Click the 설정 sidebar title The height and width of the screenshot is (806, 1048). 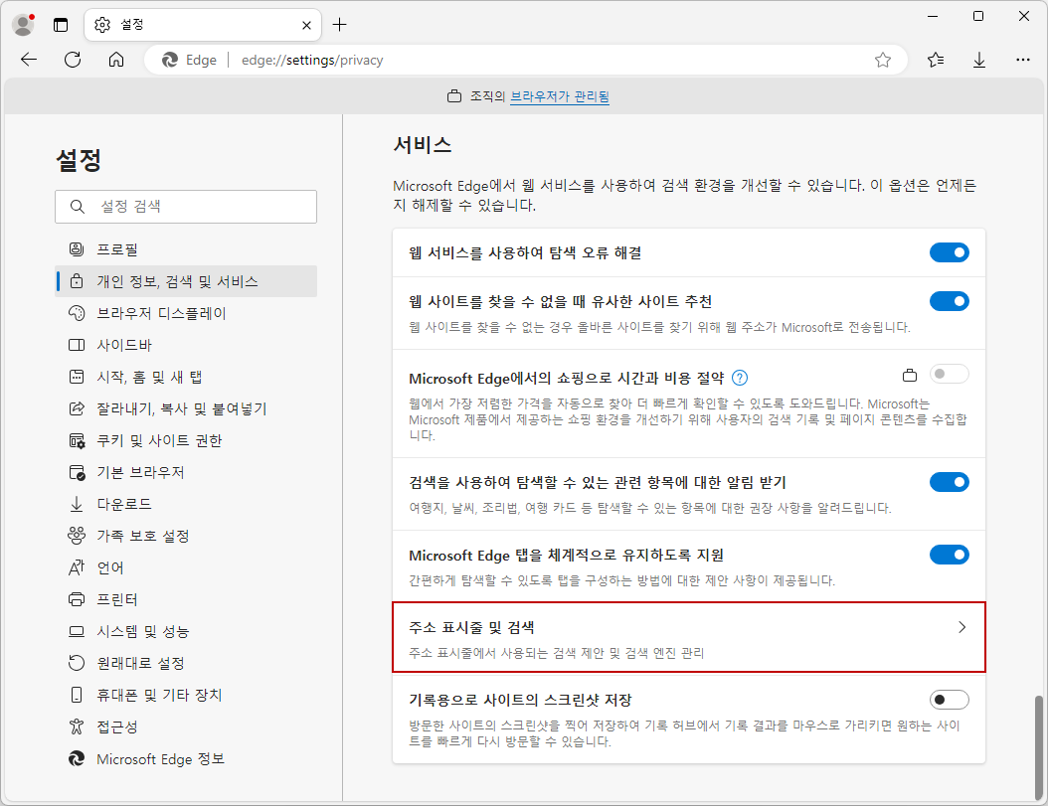(79, 160)
